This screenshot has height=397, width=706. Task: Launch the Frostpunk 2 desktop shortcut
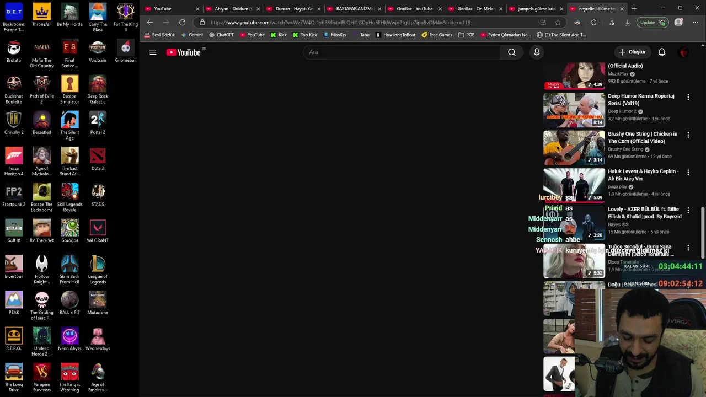click(x=14, y=195)
